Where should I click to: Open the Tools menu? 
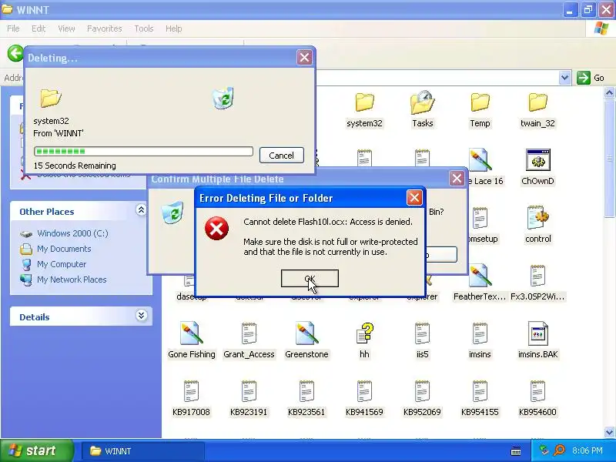pyautogui.click(x=144, y=28)
